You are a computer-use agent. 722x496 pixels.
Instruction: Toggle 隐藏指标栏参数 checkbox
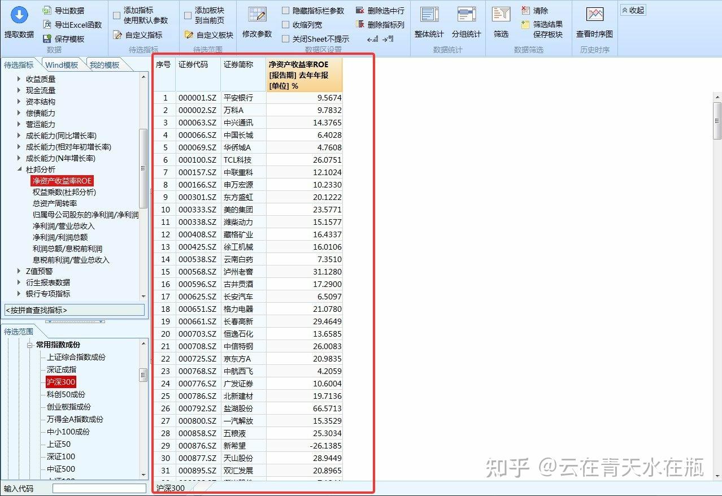286,11
